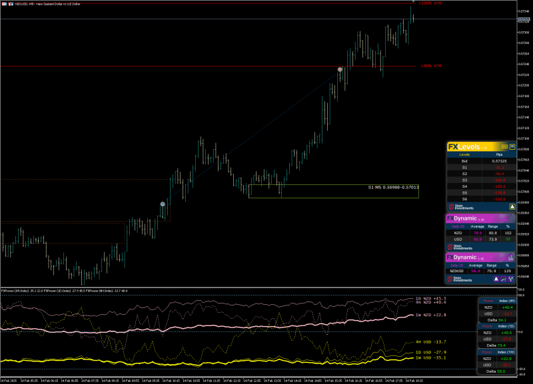Click the chart lines icon in NZDUSD FXDynamic footer
The height and width of the screenshot is (384, 533).
(x=504, y=279)
